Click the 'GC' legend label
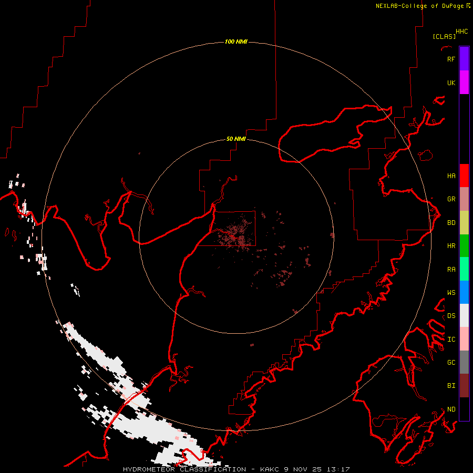Viewport: 473px width, 473px height. pos(451,362)
